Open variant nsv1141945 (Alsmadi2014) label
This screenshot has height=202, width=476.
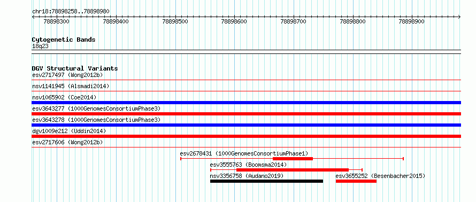coord(71,86)
